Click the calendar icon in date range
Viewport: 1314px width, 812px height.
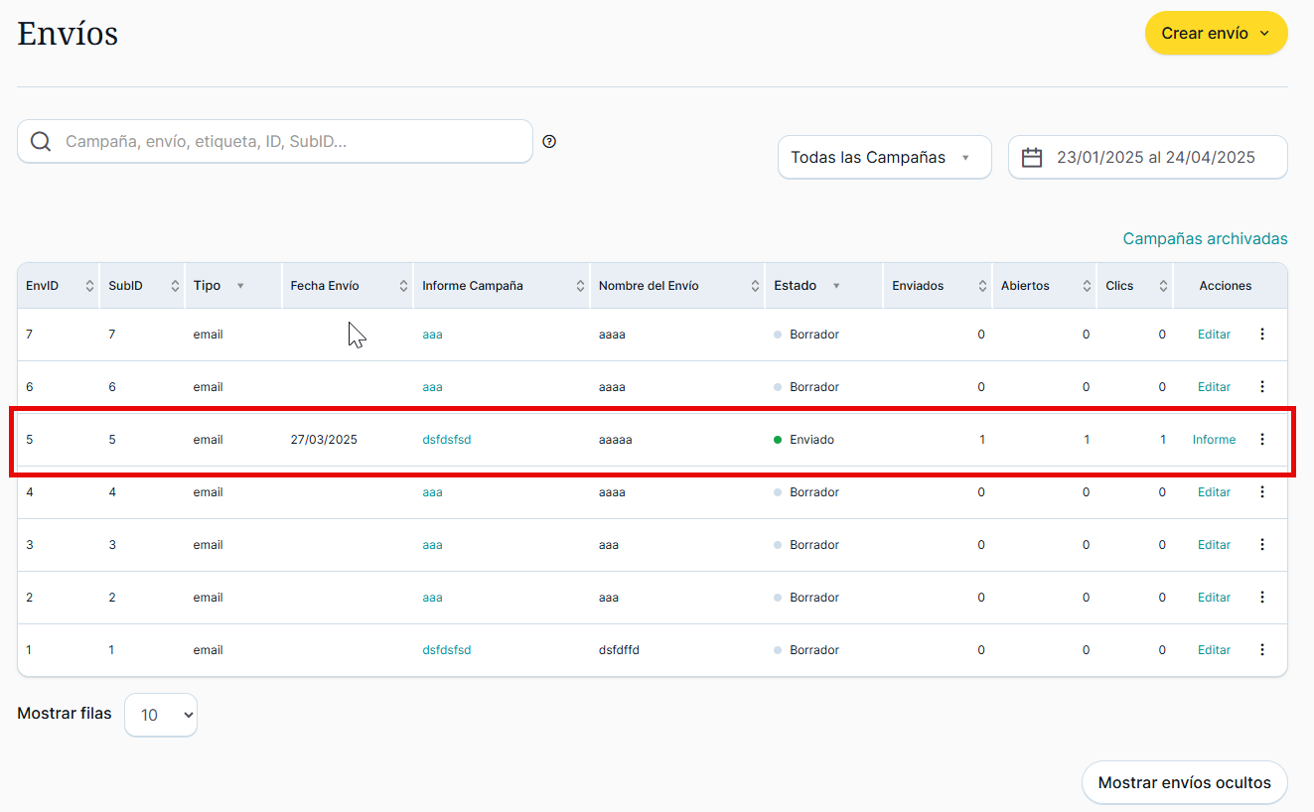tap(1032, 158)
